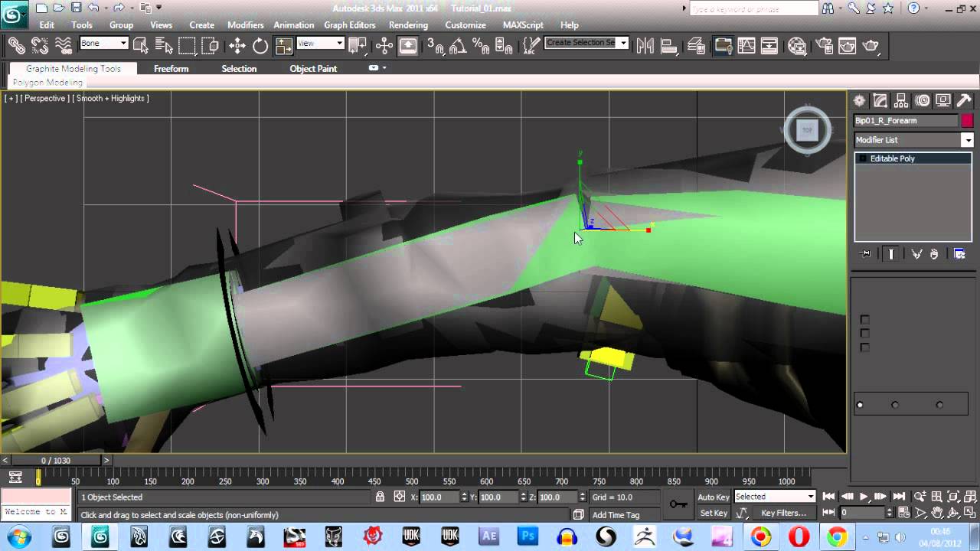The width and height of the screenshot is (980, 551).
Task: Click the Key Filters button
Action: coord(783,513)
